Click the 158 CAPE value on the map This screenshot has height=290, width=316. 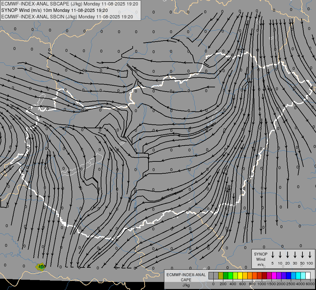[x=42, y=266]
